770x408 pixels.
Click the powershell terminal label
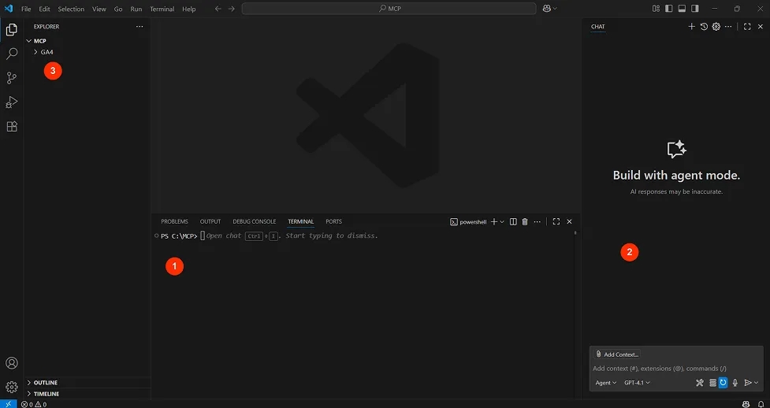coord(468,222)
